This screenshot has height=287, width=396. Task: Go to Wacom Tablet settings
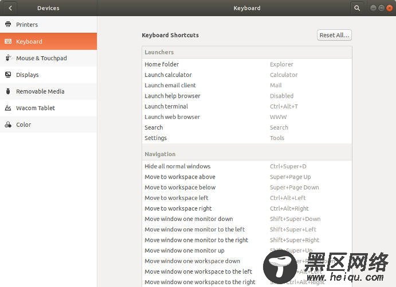[x=48, y=108]
